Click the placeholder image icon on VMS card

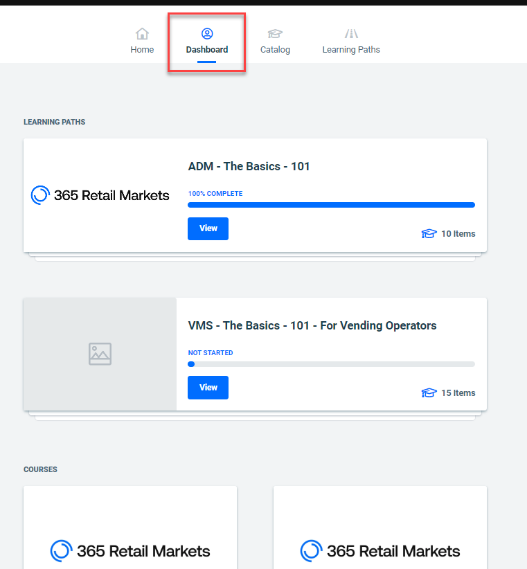click(x=100, y=354)
